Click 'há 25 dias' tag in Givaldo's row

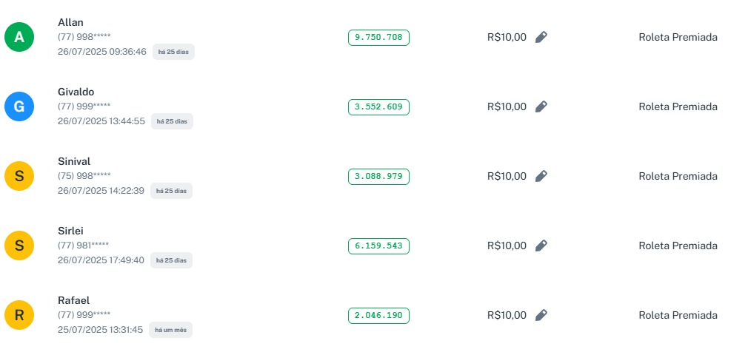coord(172,121)
